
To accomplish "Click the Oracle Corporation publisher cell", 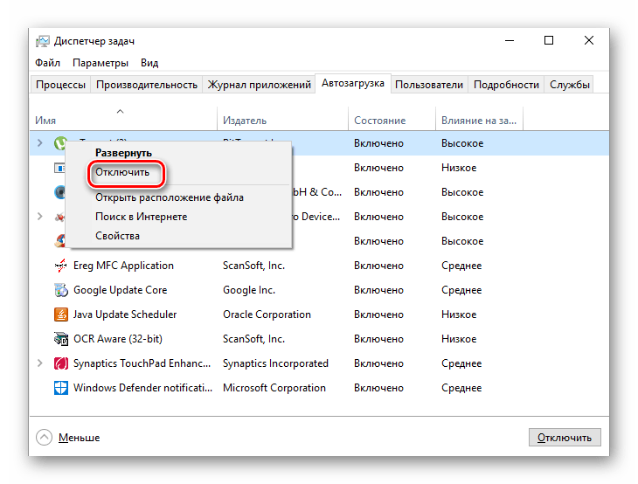I will pos(267,315).
